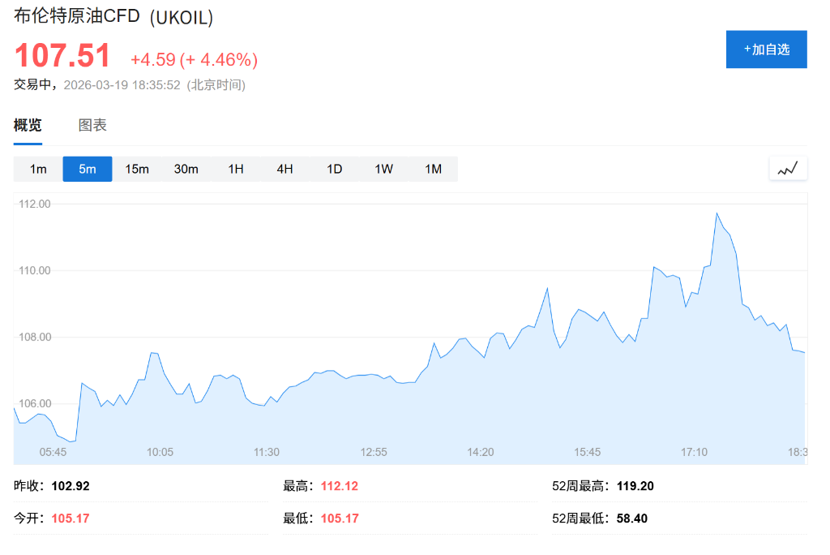Select the 4H timeframe
830x555 pixels.
click(x=284, y=169)
